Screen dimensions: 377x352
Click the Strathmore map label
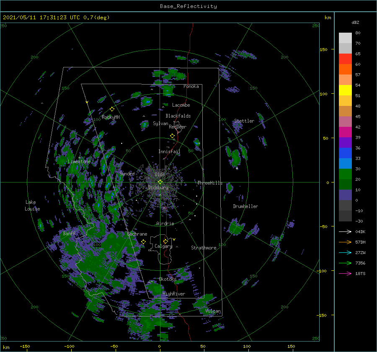[x=204, y=248]
